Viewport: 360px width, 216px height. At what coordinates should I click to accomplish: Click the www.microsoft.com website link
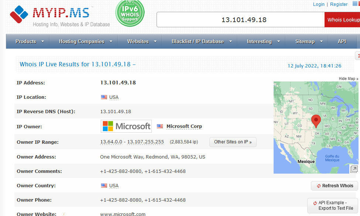123,214
